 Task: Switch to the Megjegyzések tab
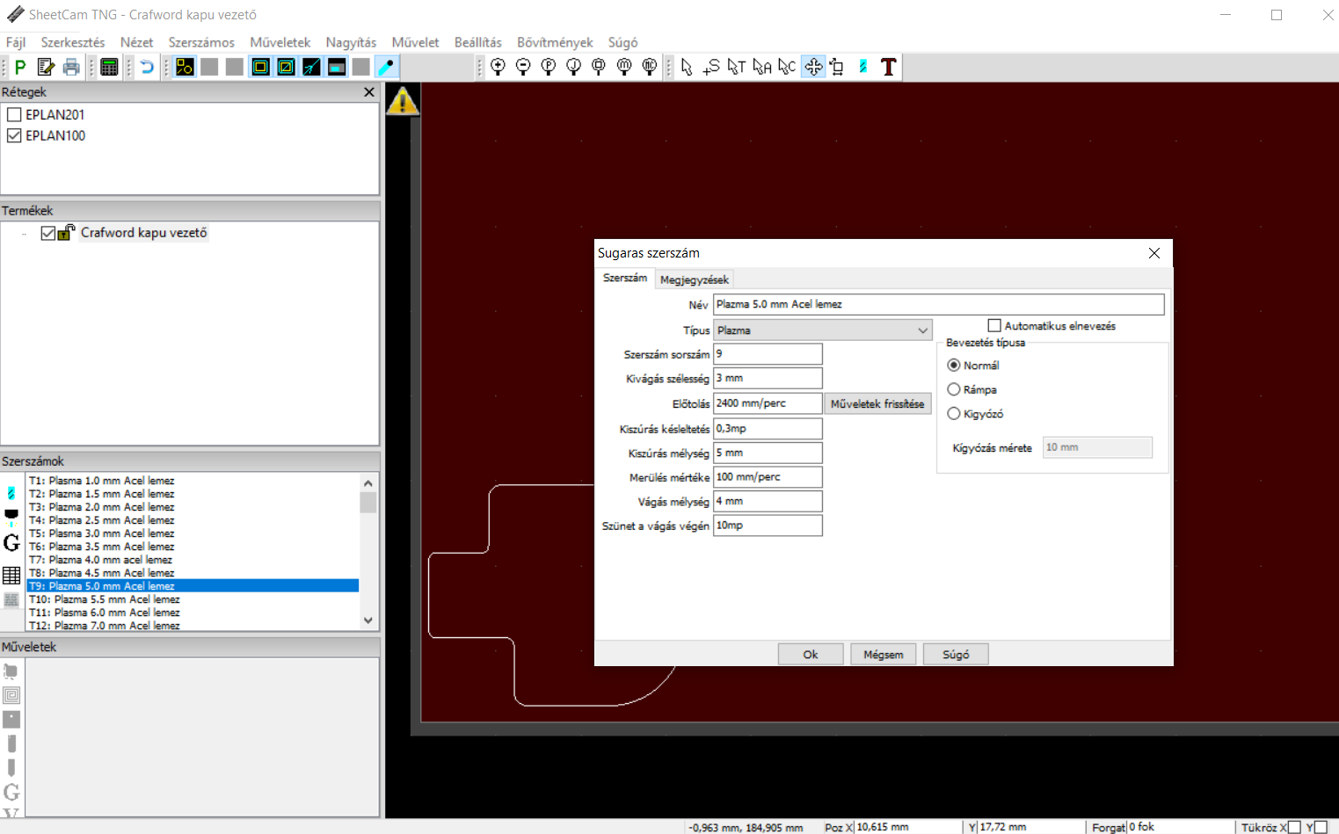(x=695, y=279)
